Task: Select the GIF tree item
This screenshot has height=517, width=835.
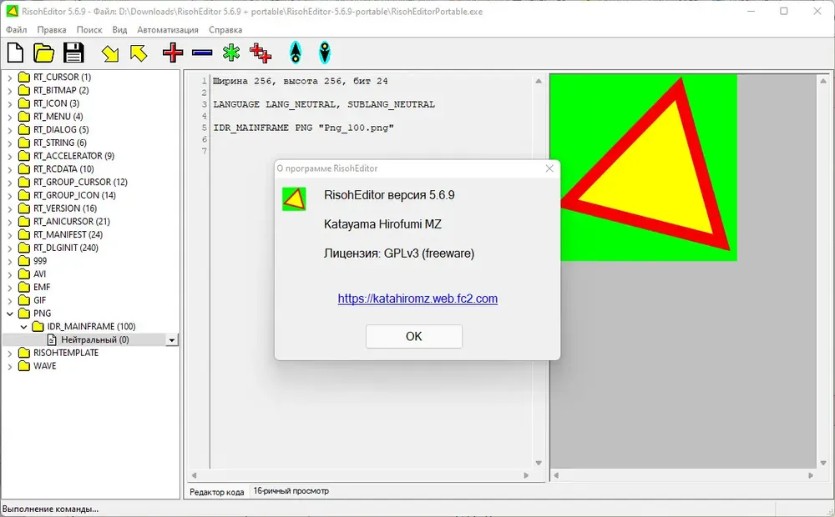Action: (39, 300)
